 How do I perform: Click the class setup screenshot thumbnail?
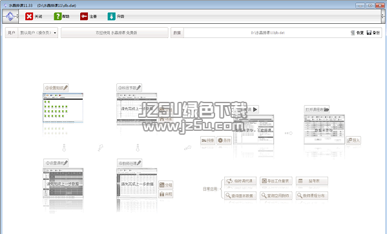point(63,108)
